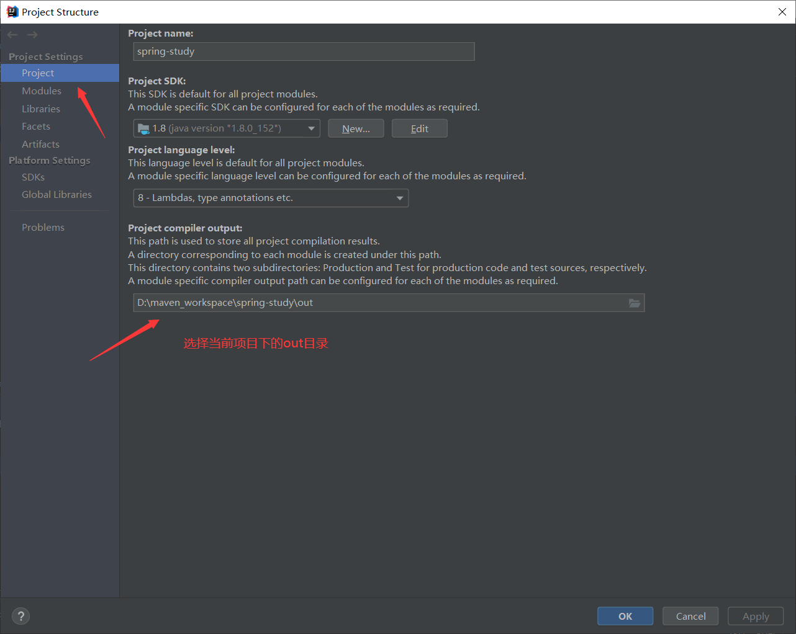Open Global Libraries settings

coord(57,194)
